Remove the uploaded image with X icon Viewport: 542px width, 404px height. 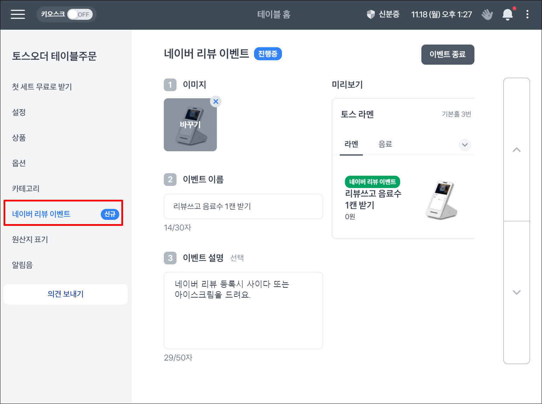coord(216,102)
